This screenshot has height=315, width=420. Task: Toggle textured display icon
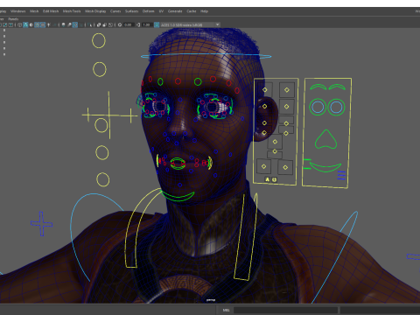pos(43,24)
